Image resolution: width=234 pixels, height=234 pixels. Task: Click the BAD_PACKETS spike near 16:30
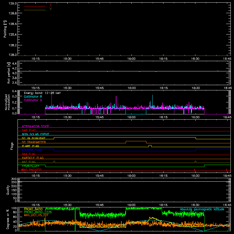(195, 170)
